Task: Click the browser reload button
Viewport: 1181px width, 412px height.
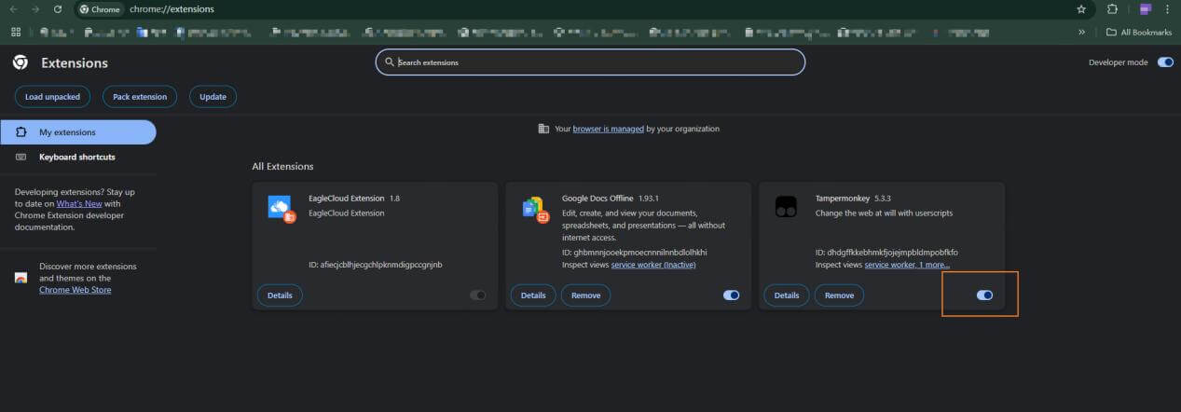Action: point(58,9)
